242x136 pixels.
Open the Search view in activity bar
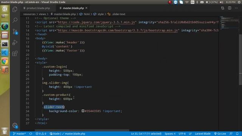click(x=15, y=20)
